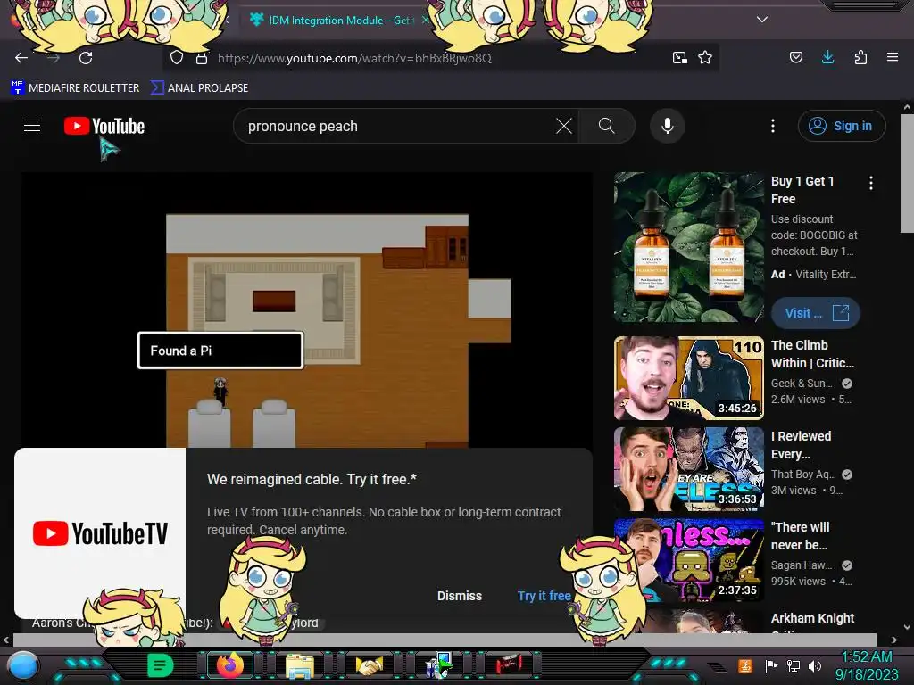This screenshot has width=914, height=685.
Task: List all tabs with the chevron
Action: pos(762,20)
